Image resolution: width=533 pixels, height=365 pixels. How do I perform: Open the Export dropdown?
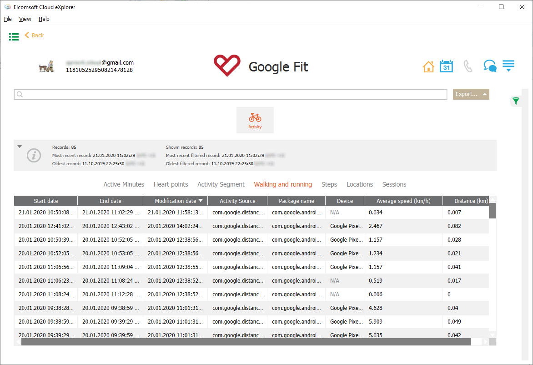(x=471, y=94)
